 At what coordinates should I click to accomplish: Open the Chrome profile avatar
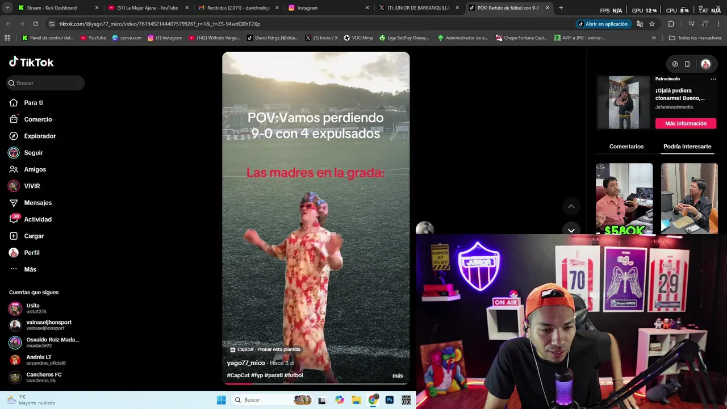click(x=705, y=24)
